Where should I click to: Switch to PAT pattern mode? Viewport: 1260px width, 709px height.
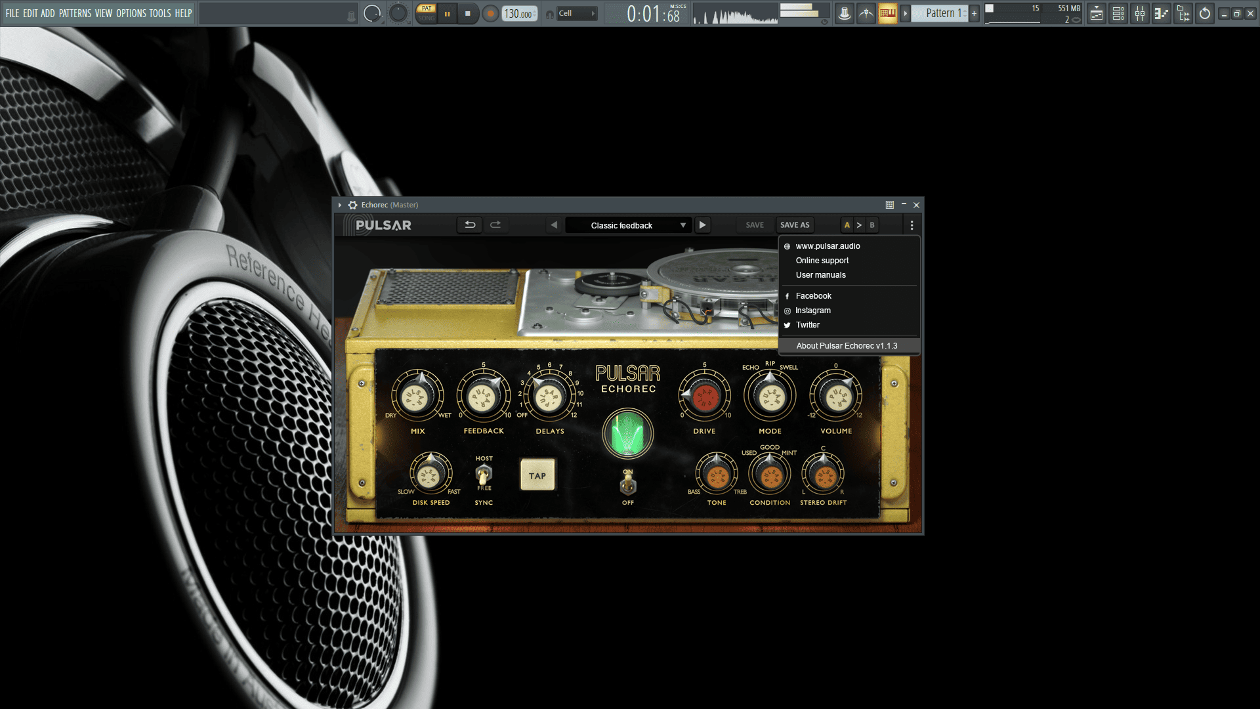427,9
